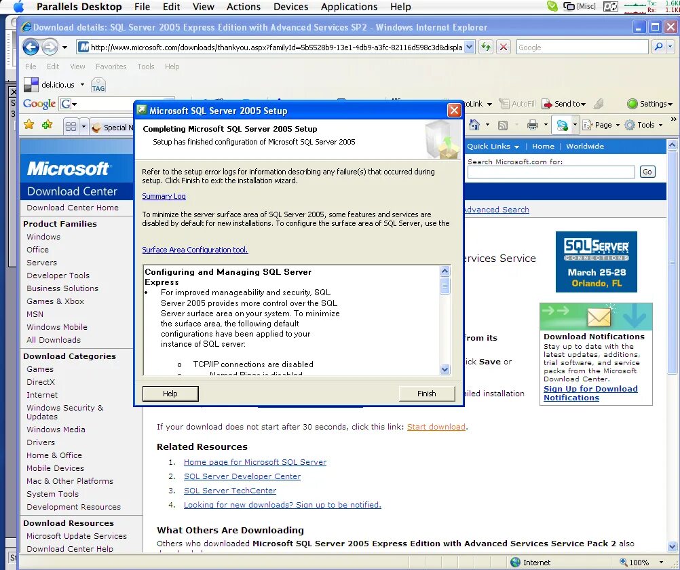Open the del.icio.us toolbar icon
Viewport: 680px width, 570px height.
(31, 85)
